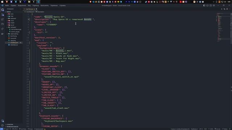
Task: Expand the music folder in Explorer
Action: tap(12, 21)
